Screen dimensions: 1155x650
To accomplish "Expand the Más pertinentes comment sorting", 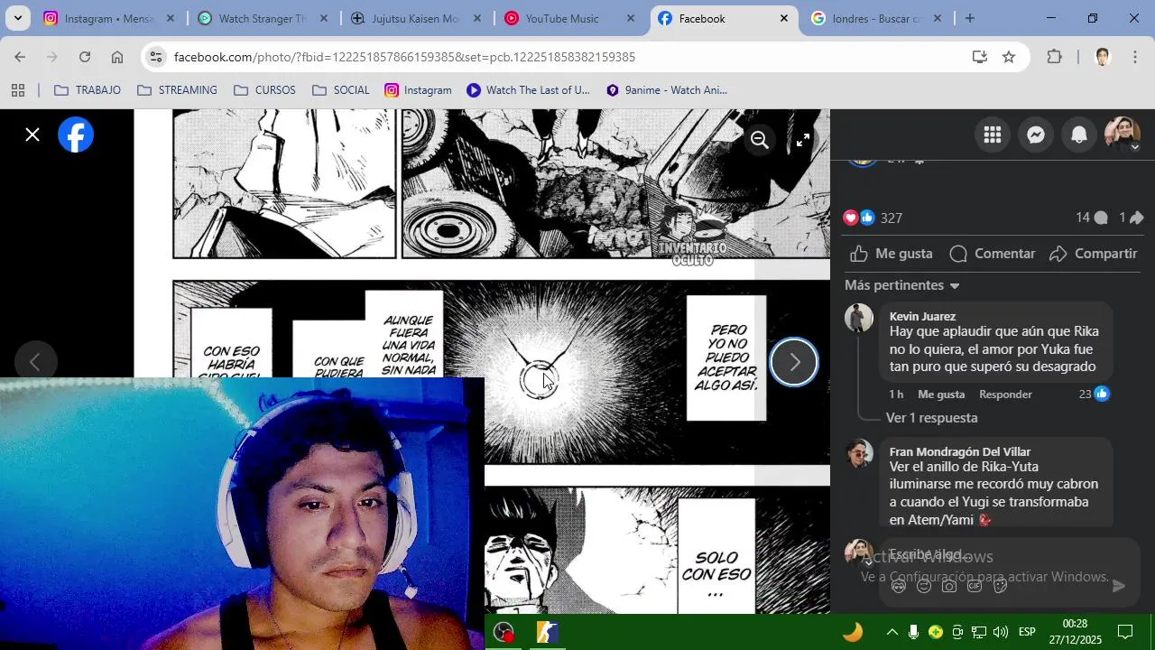I will point(902,285).
